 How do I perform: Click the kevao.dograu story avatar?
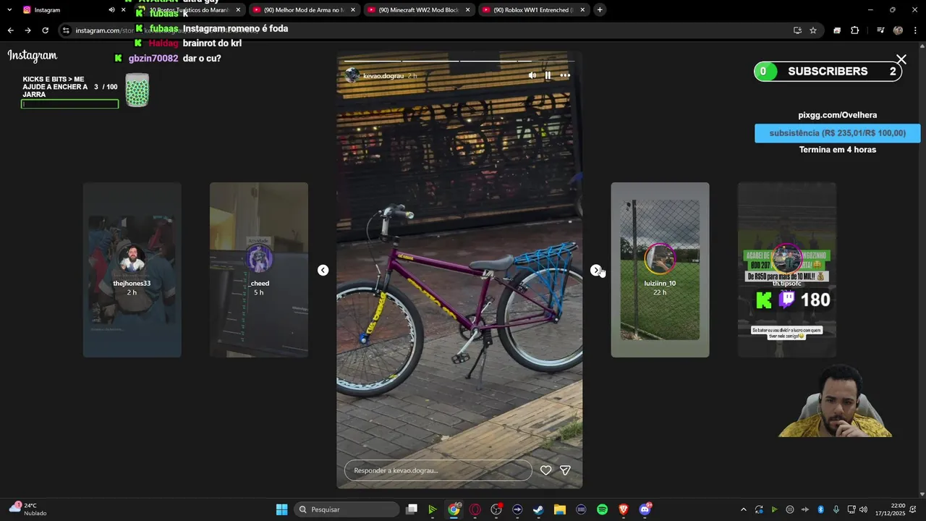[352, 75]
